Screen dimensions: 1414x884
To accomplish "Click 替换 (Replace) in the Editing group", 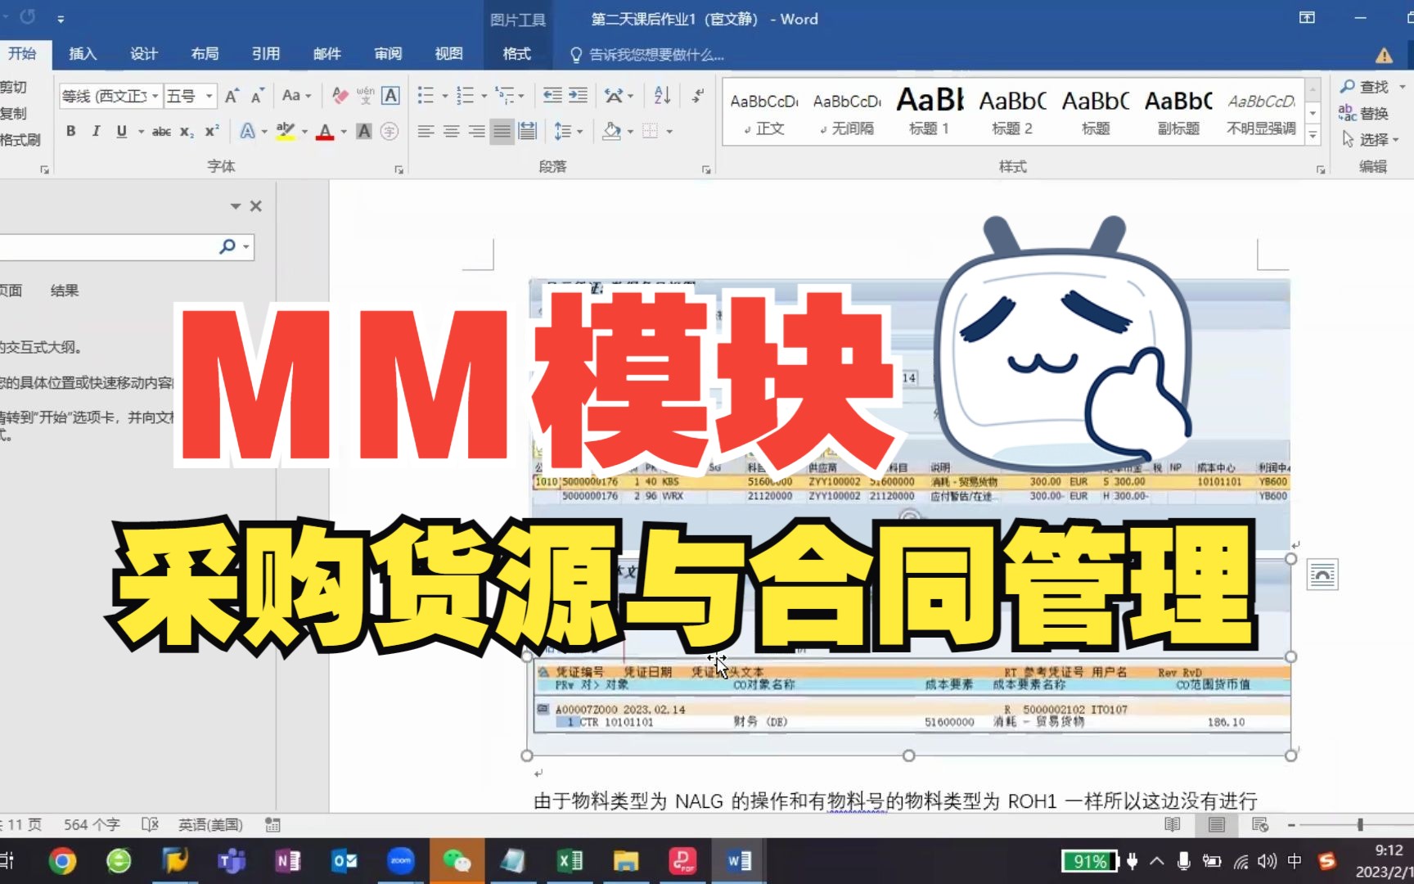I will 1373,114.
